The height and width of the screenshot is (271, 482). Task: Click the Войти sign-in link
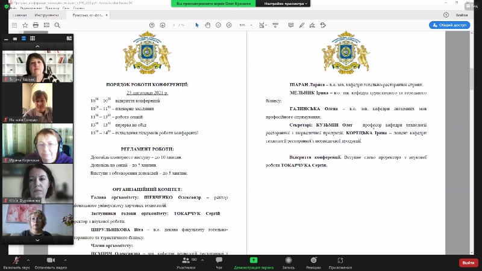(x=462, y=15)
